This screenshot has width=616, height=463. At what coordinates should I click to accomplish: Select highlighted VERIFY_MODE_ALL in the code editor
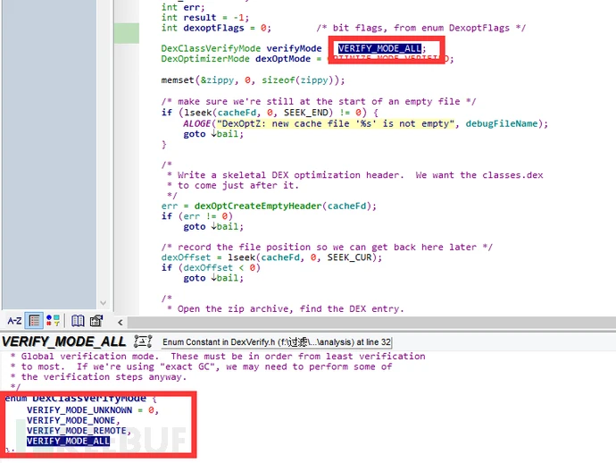[379, 48]
